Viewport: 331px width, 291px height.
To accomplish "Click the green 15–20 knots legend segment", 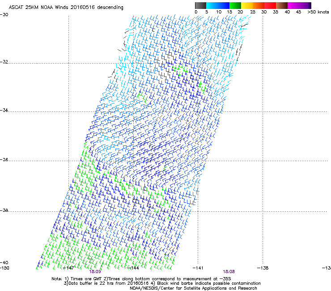I will [235, 5].
